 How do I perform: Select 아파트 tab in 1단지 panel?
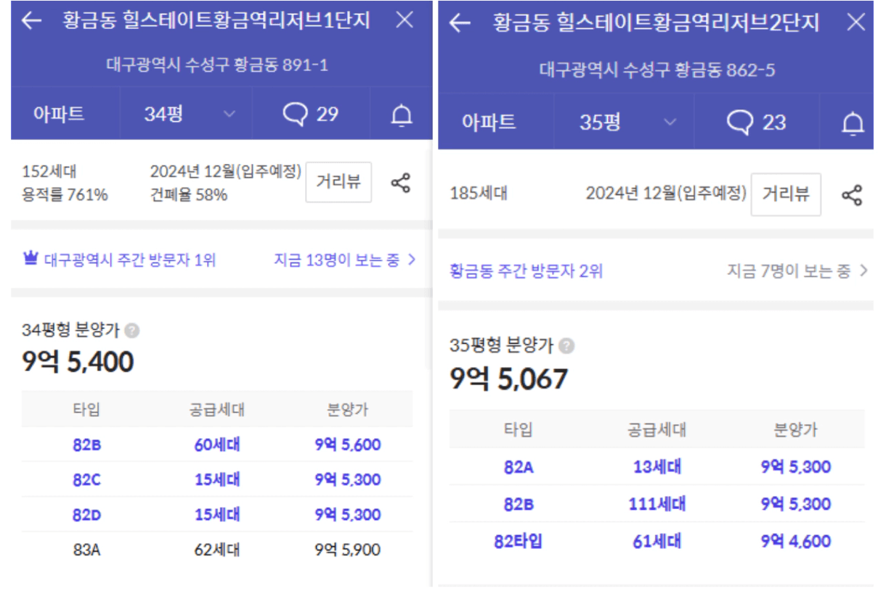[x=59, y=114]
